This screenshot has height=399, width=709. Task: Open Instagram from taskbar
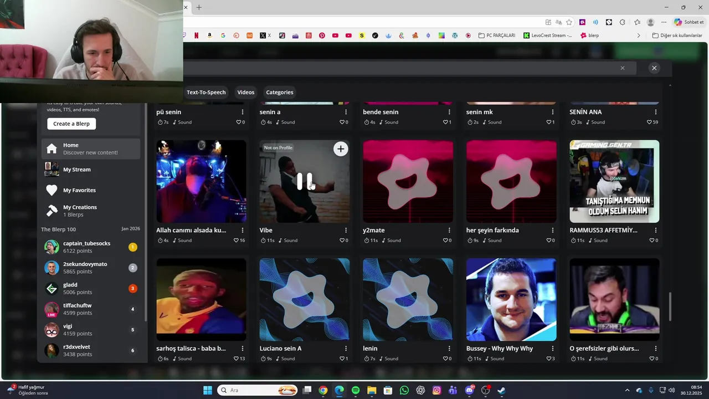click(437, 390)
